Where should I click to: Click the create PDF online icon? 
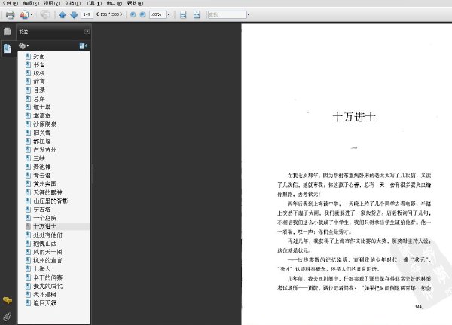coord(24,14)
